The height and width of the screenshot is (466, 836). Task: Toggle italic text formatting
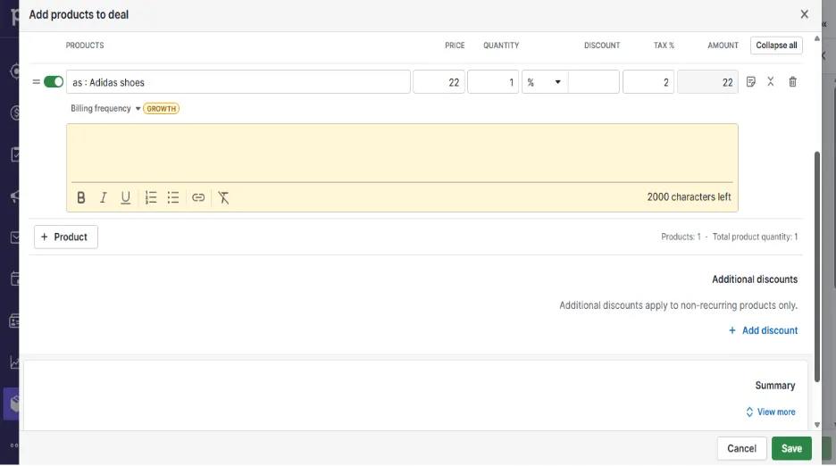tap(104, 198)
